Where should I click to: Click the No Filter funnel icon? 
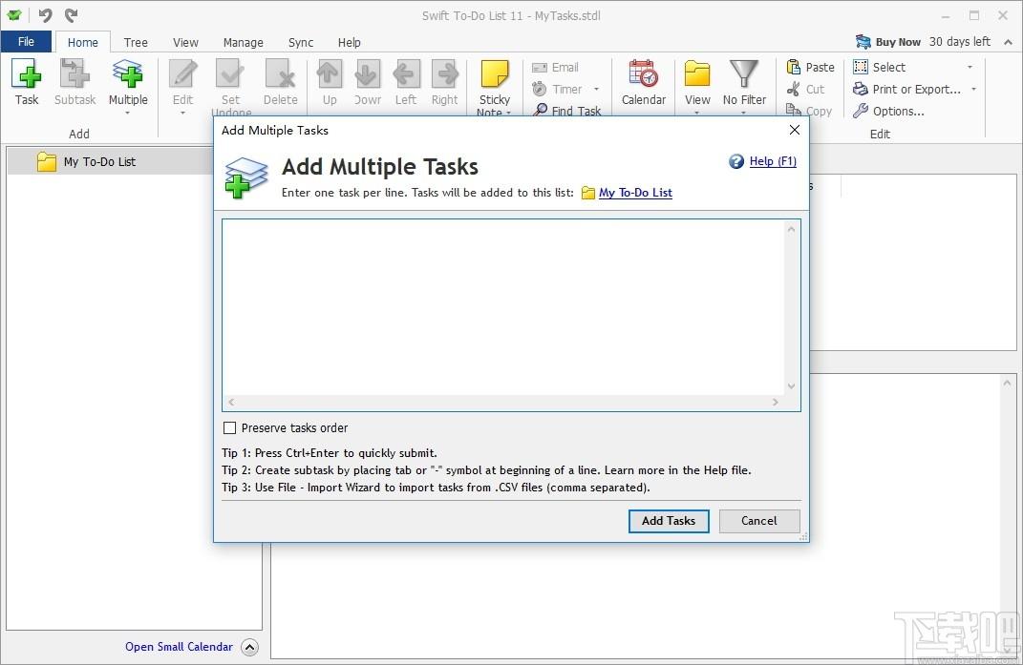[744, 73]
